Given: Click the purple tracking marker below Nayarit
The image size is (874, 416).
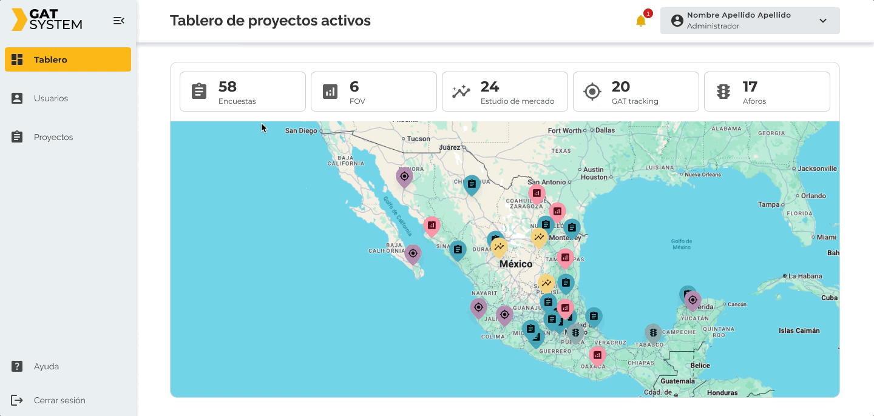Looking at the screenshot, I should click(x=478, y=307).
